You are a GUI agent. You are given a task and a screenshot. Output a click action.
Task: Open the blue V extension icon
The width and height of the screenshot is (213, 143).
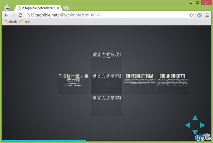[199, 15]
